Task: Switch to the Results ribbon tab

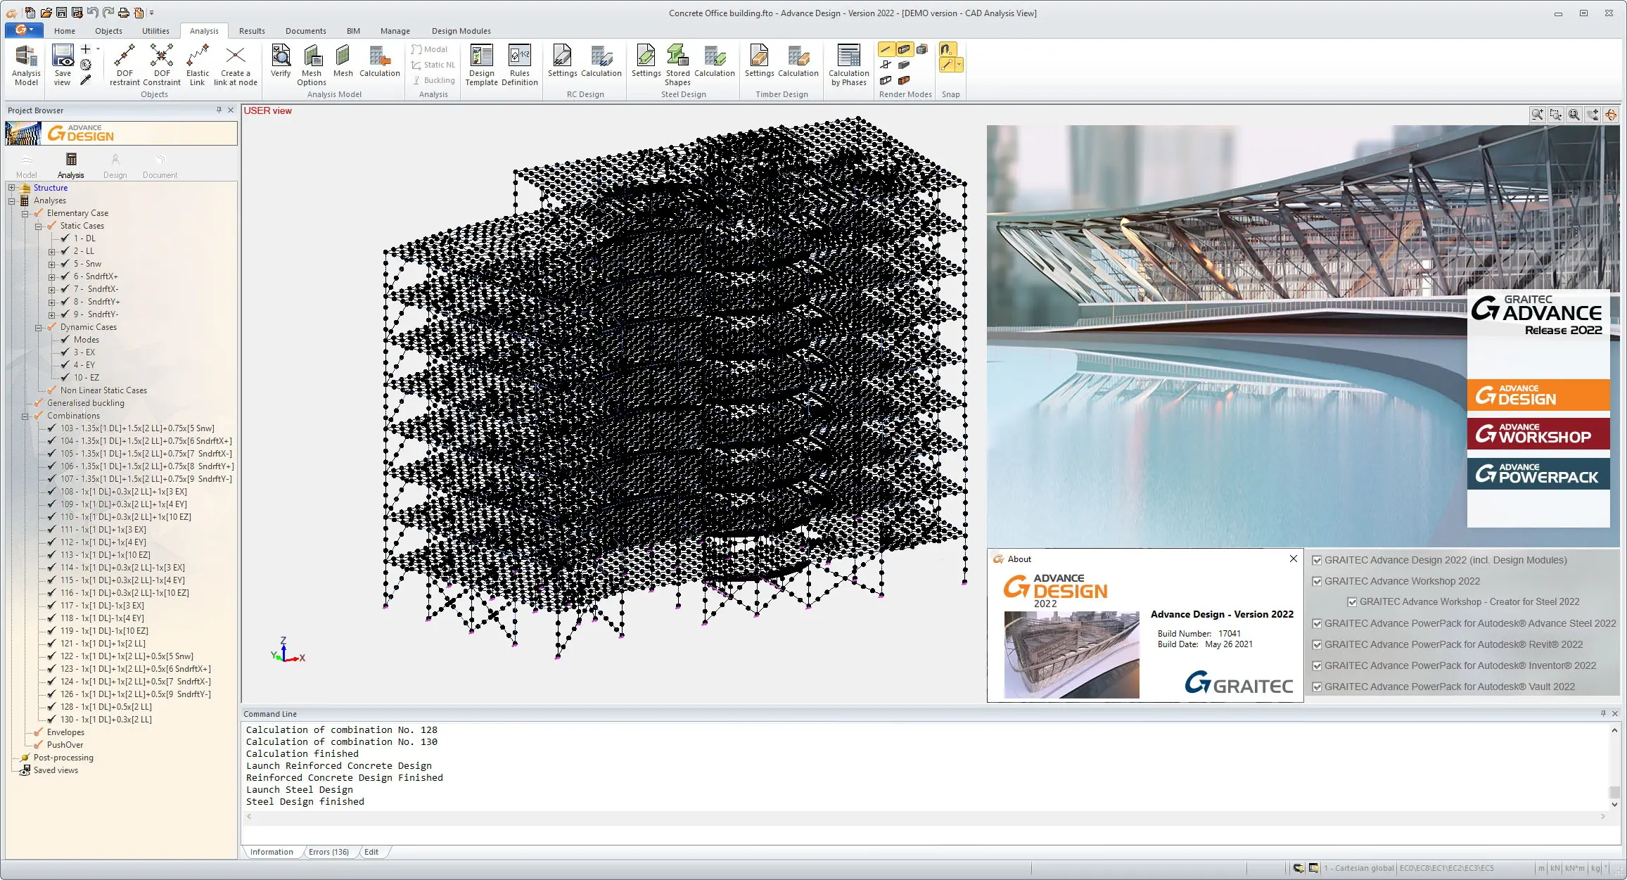Action: [x=252, y=31]
